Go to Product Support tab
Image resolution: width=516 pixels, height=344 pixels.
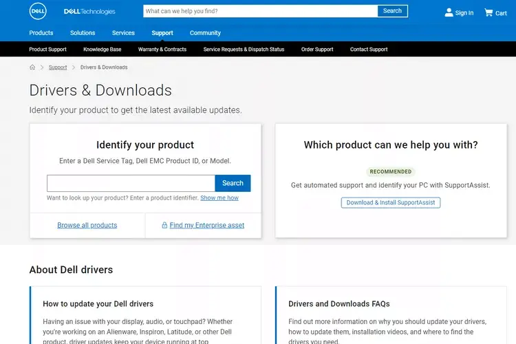point(47,50)
